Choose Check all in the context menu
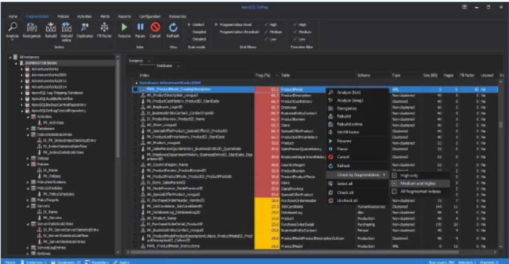Viewport: 509px width, 264px height. click(x=345, y=193)
